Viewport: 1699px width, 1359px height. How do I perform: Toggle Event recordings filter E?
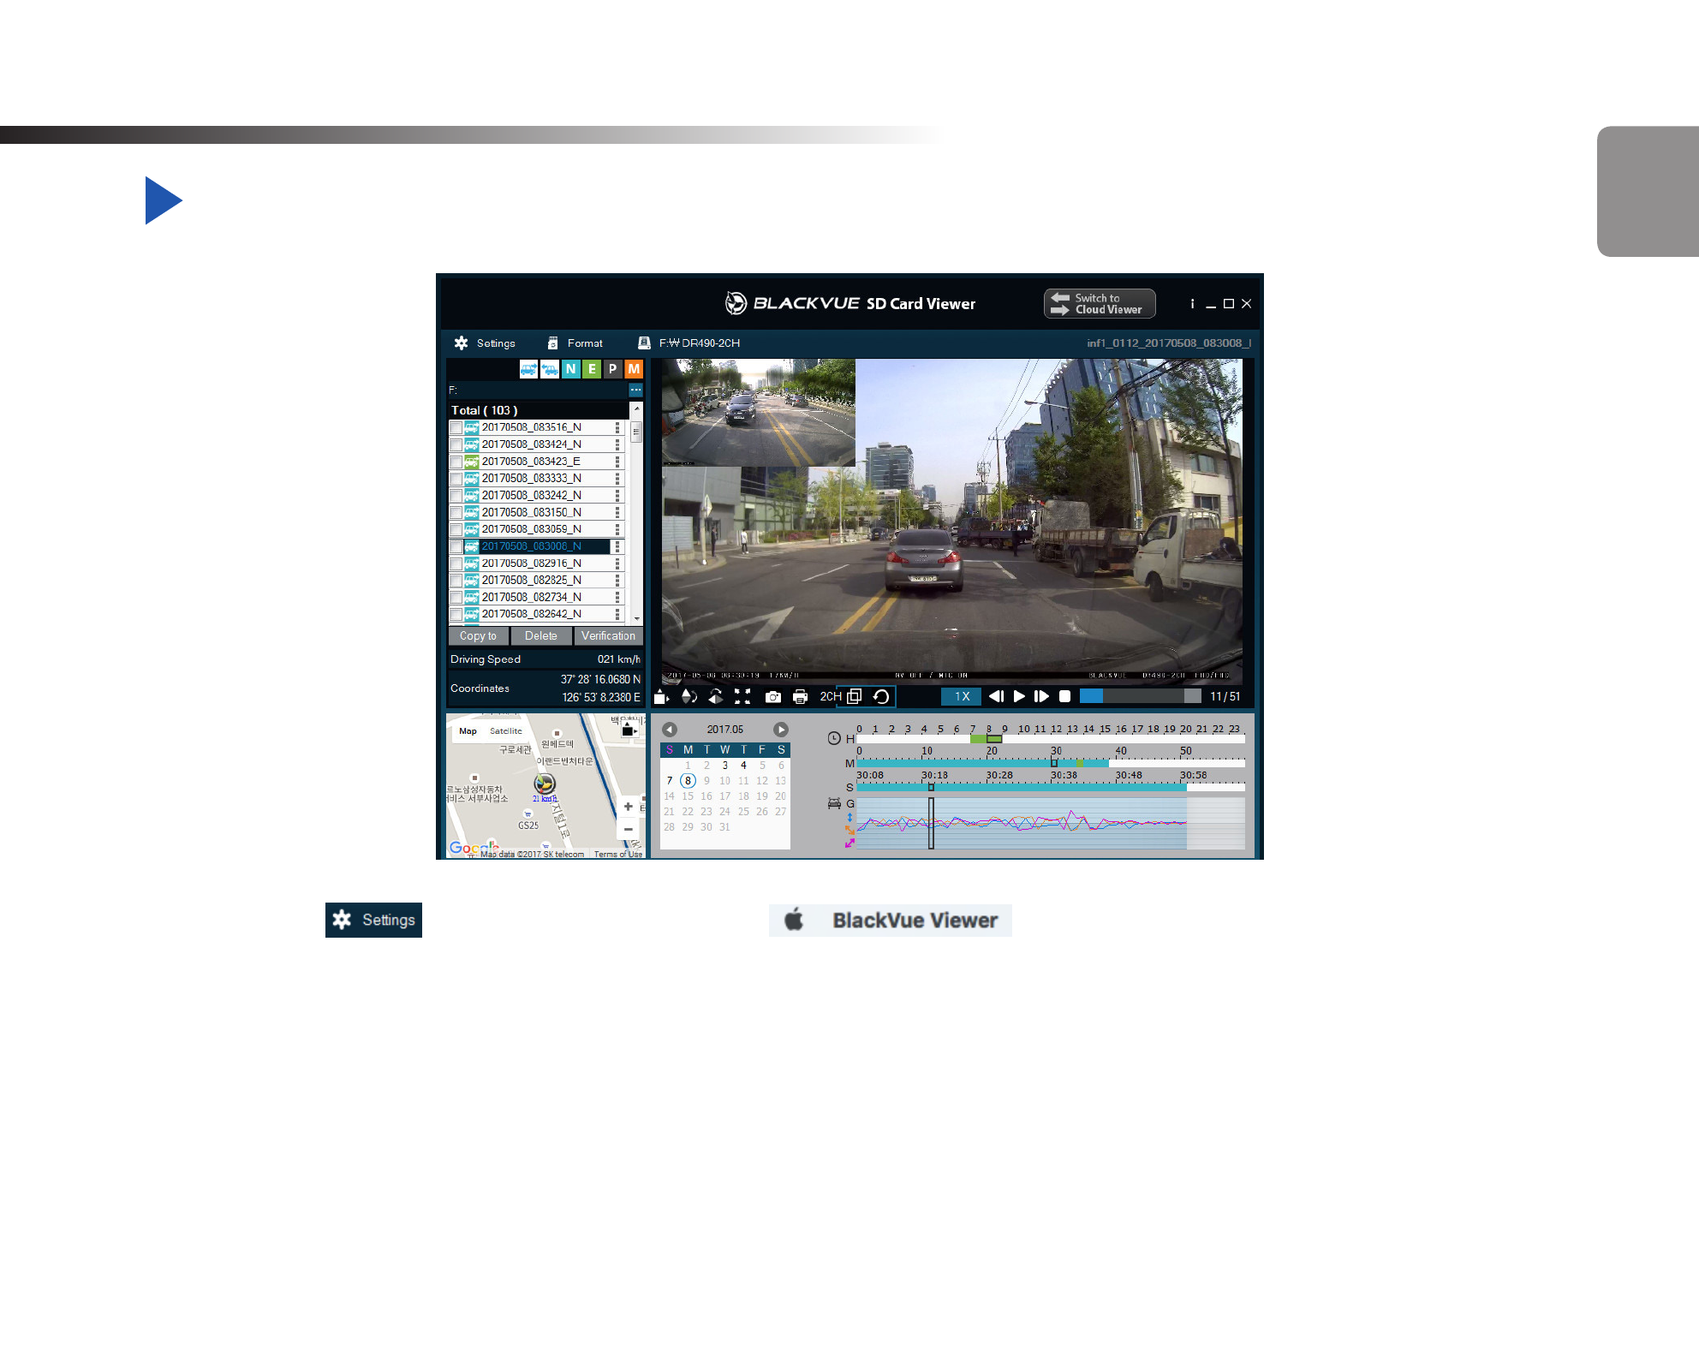coord(591,368)
